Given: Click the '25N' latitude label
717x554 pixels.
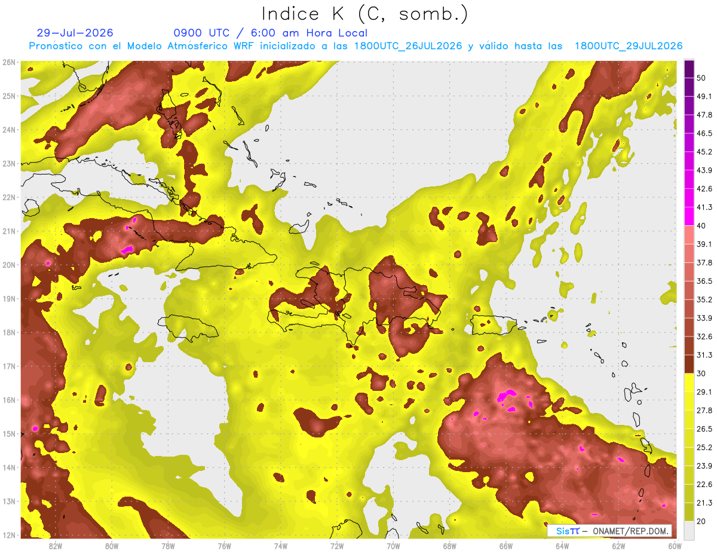Looking at the screenshot, I should (9, 96).
